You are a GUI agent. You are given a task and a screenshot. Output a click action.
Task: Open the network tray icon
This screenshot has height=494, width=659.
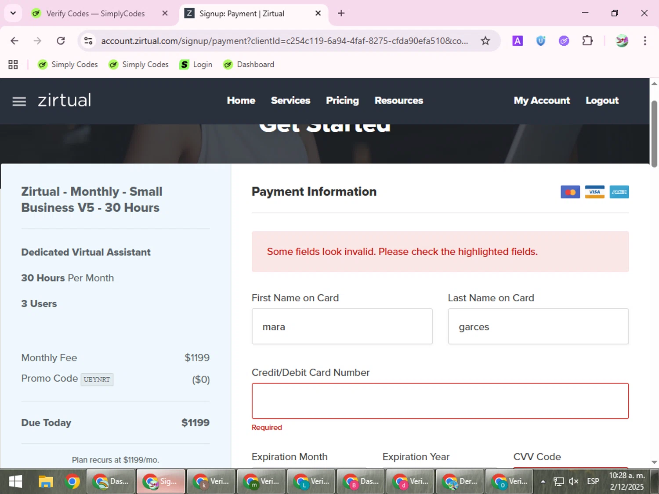[x=558, y=482]
